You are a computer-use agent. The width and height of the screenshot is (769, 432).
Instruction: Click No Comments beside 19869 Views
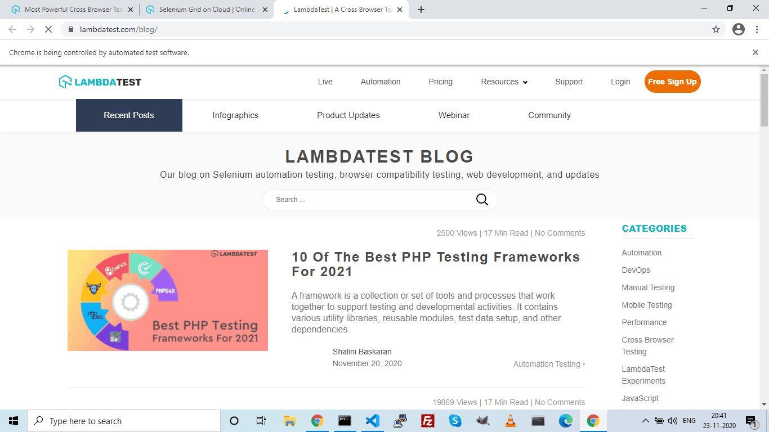pyautogui.click(x=560, y=402)
